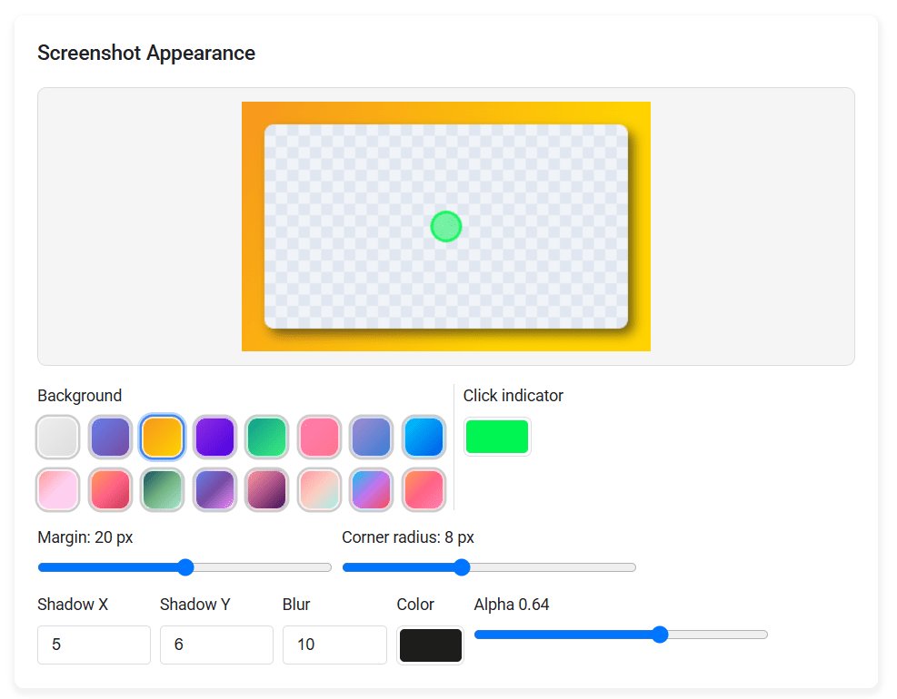Open the green Click indicator color picker
This screenshot has height=699, width=897.
tap(497, 437)
